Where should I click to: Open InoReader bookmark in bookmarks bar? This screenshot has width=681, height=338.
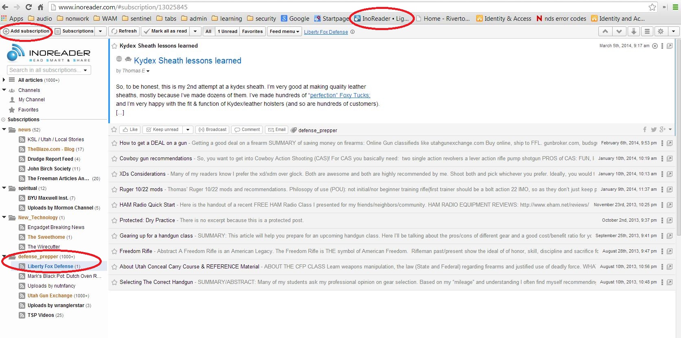(x=381, y=19)
